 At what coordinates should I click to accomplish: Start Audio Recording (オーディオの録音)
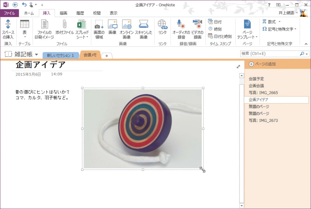pos(181,29)
